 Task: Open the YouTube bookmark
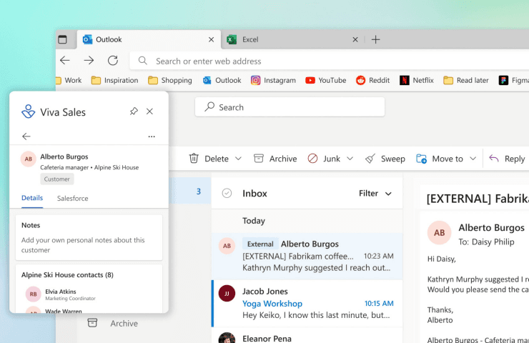pyautogui.click(x=325, y=80)
